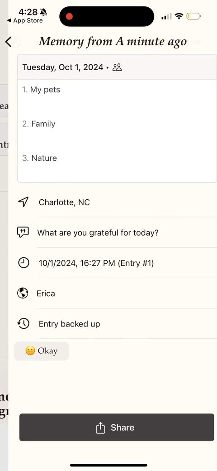Tap the Entry #1 timestamp row
Screen dimensions: 217x471
117,263
